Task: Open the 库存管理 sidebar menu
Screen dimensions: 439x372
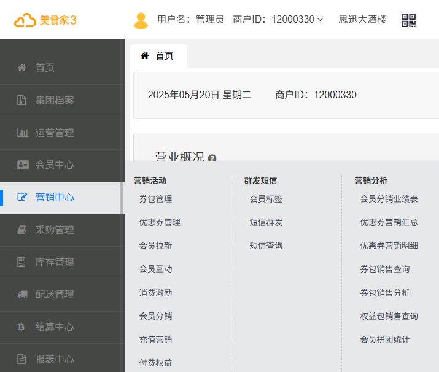Action: (x=55, y=262)
